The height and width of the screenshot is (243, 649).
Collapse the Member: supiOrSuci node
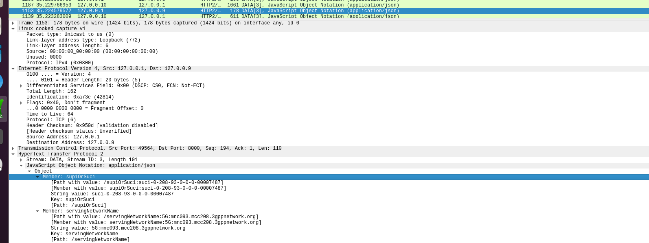(x=37, y=177)
